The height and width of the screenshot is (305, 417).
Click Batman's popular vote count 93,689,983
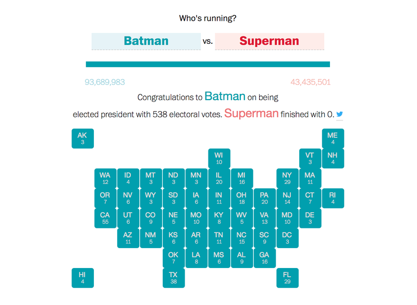tap(105, 82)
